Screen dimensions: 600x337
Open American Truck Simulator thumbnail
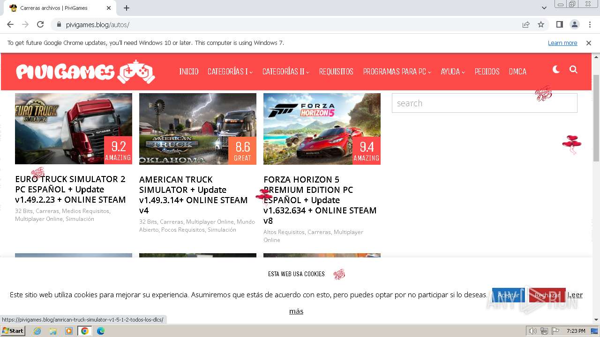click(x=198, y=129)
